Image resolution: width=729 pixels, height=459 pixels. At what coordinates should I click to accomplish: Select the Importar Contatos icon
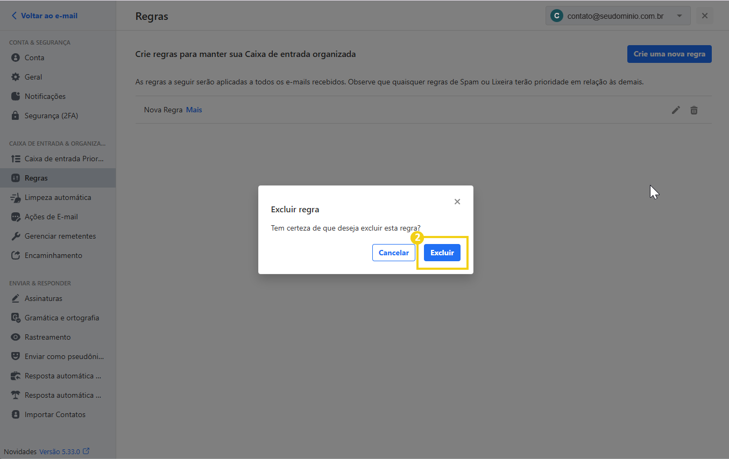pyautogui.click(x=15, y=414)
